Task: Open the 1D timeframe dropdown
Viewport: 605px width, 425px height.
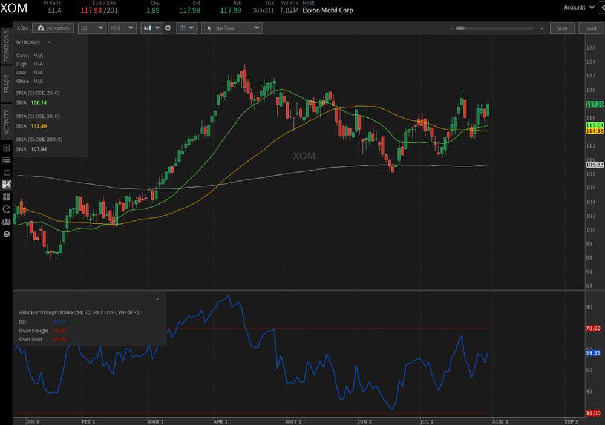Action: (92, 28)
